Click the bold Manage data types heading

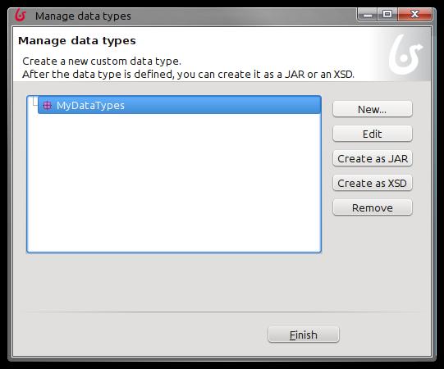coord(77,41)
